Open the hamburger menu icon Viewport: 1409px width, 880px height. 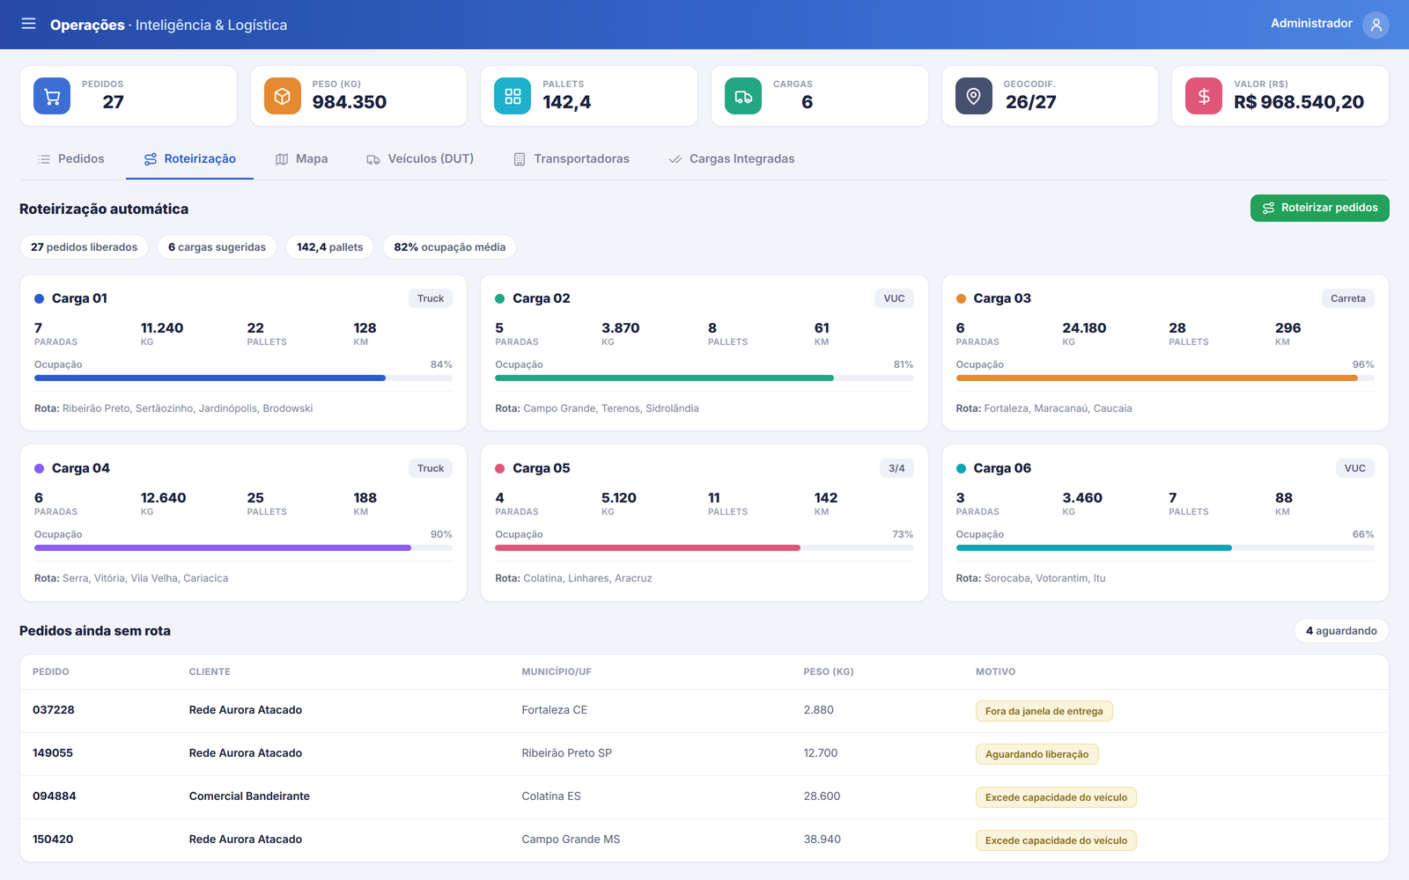coord(28,24)
